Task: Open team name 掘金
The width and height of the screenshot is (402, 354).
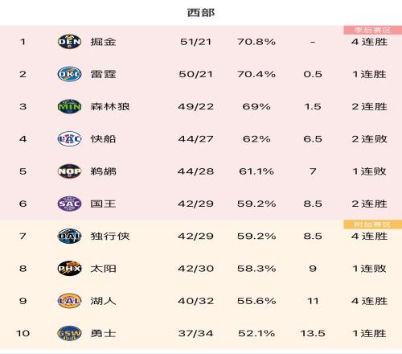Action: 103,42
